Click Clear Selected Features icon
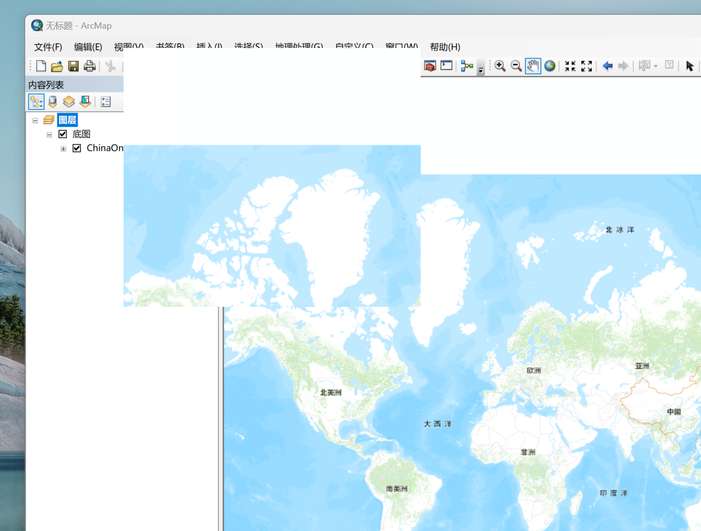 pyautogui.click(x=669, y=65)
